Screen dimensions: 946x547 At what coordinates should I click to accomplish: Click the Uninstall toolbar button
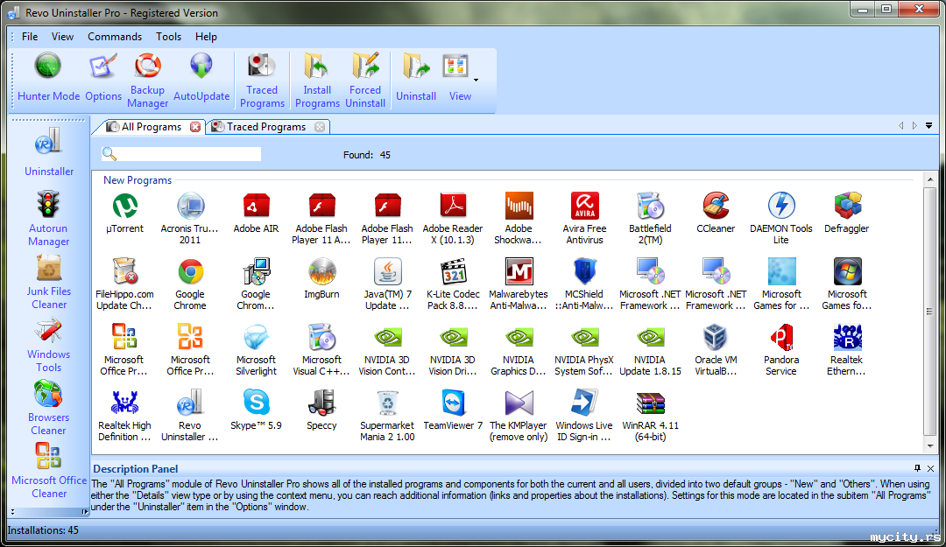pyautogui.click(x=416, y=79)
